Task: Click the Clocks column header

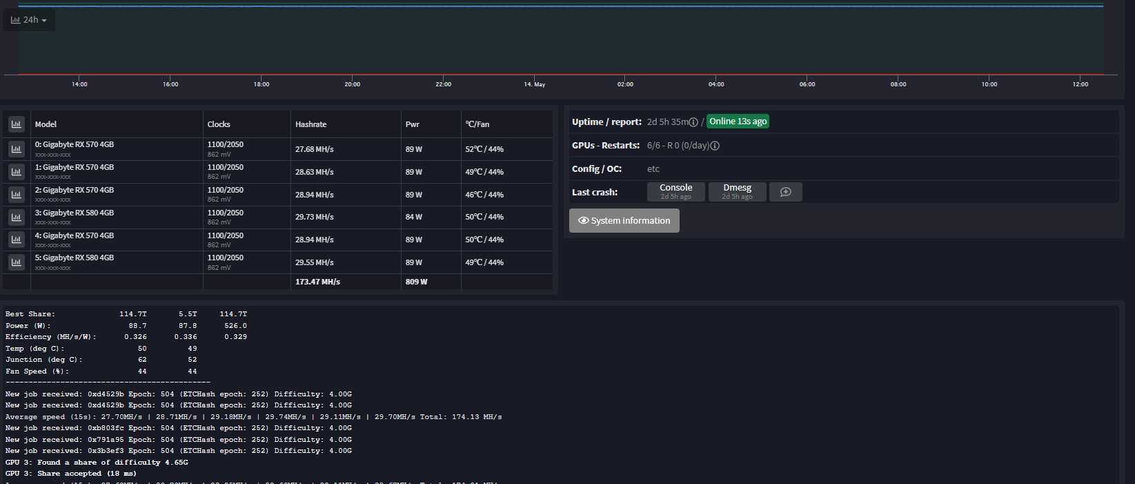Action: pos(219,124)
